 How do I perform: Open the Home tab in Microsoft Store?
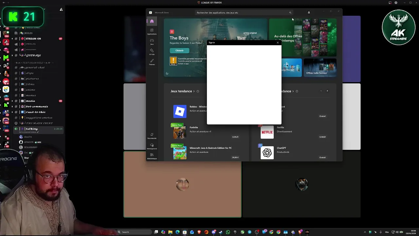coord(152,21)
